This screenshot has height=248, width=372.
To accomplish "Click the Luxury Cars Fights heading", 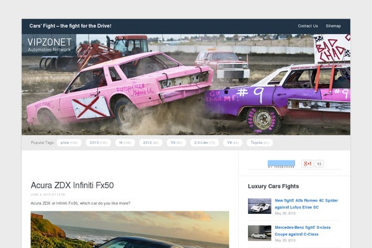I will [273, 186].
